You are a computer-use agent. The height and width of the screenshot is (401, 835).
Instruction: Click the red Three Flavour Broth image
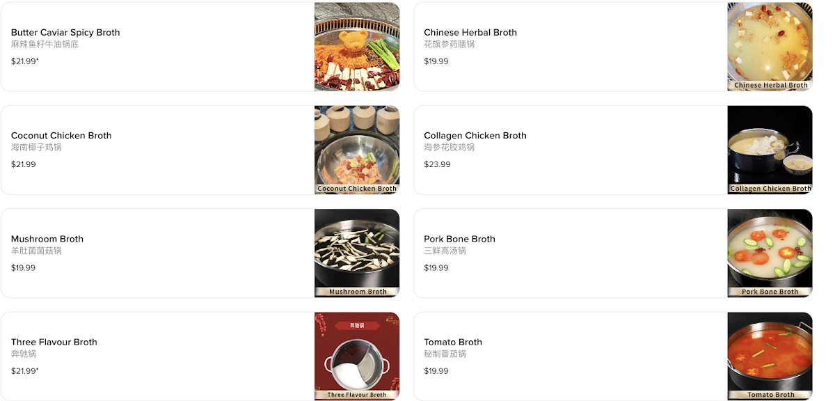(x=357, y=356)
